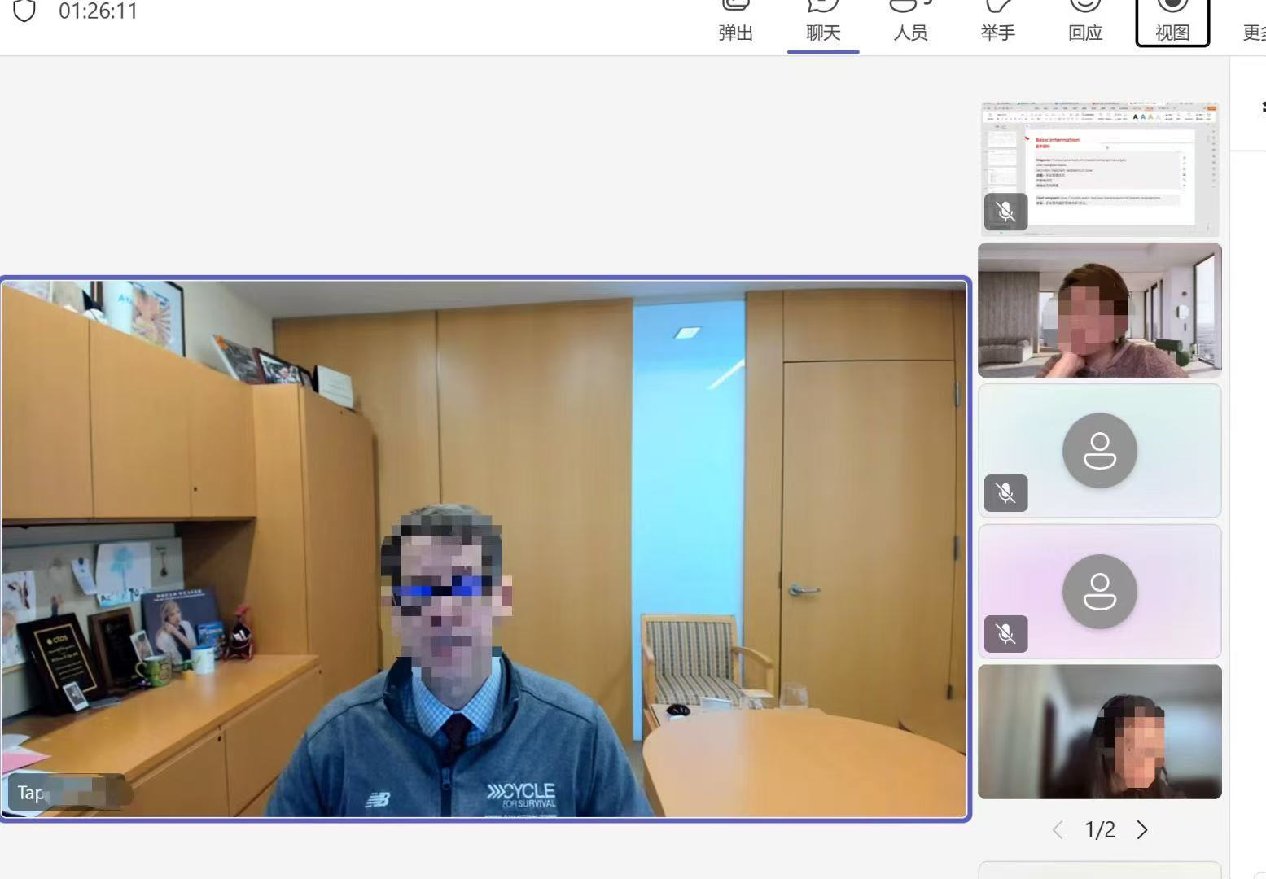This screenshot has height=879, width=1266.
Task: Select the blurred-background participant video tile
Action: [x=1099, y=732]
